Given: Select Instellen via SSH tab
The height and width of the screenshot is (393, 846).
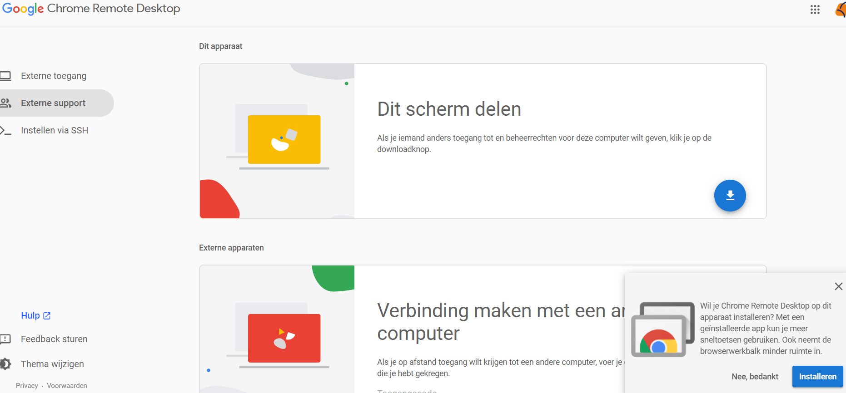Looking at the screenshot, I should click(55, 130).
